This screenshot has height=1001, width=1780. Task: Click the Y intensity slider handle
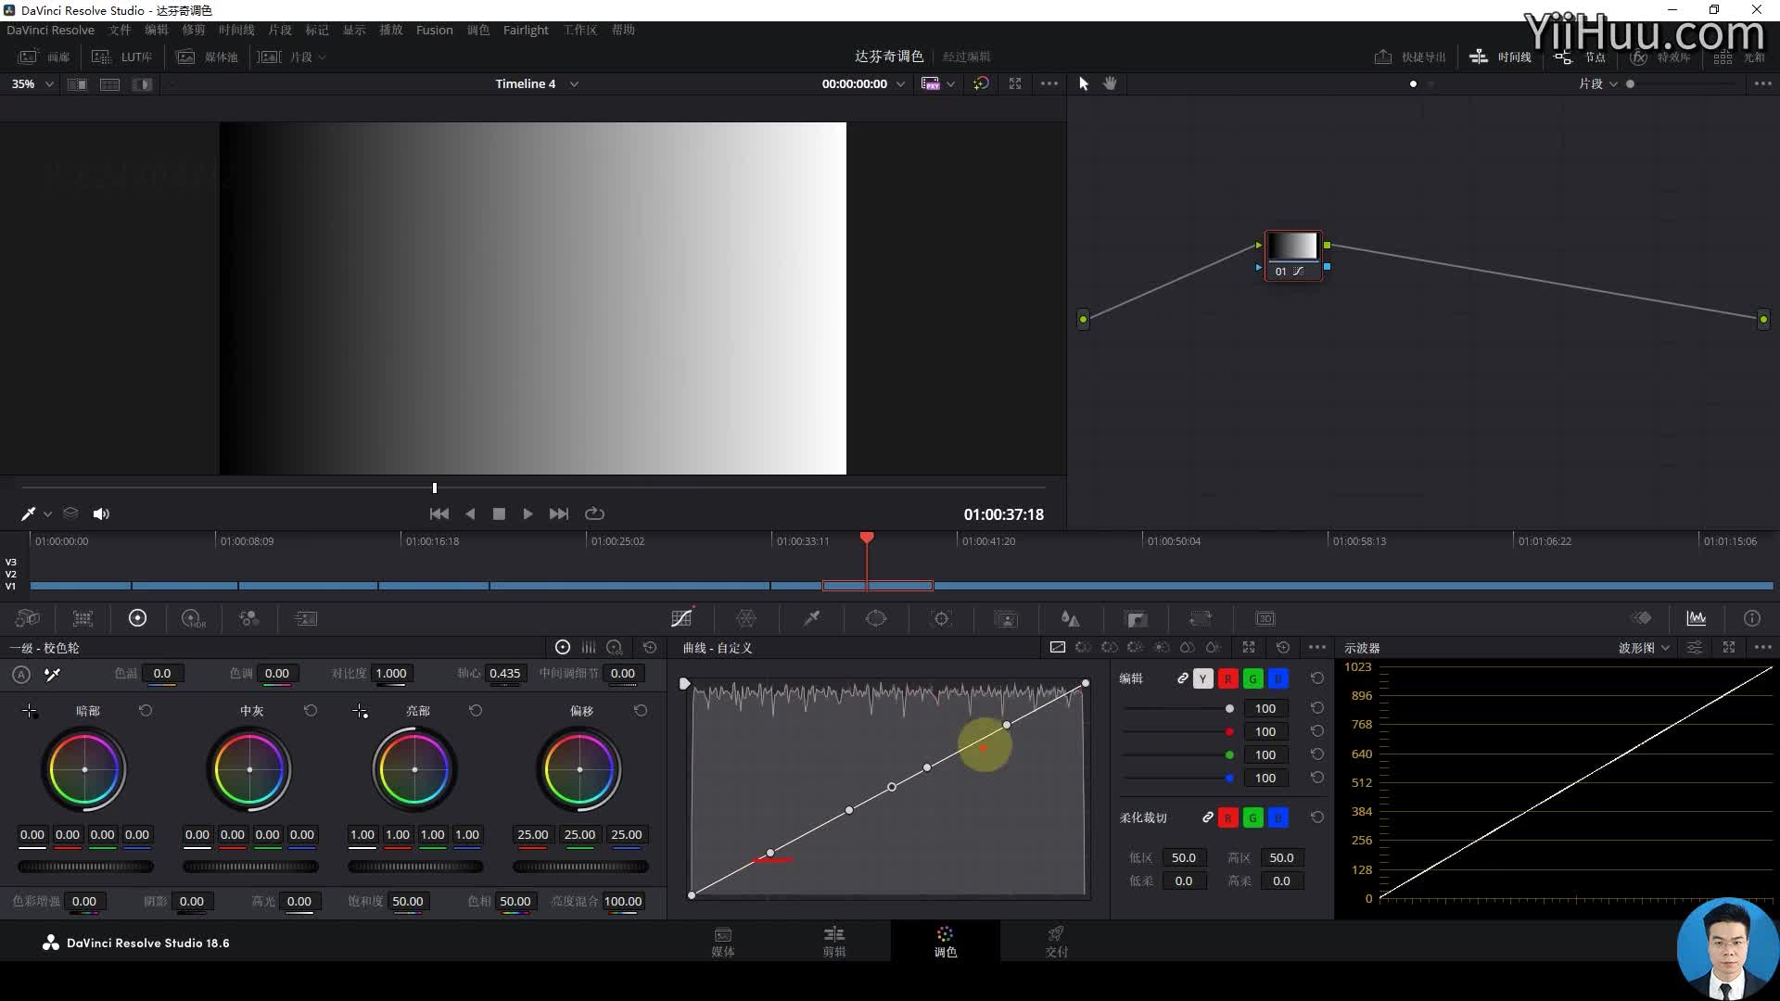(x=1229, y=708)
